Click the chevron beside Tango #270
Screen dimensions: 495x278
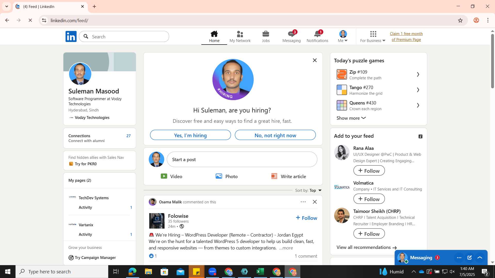tap(418, 90)
